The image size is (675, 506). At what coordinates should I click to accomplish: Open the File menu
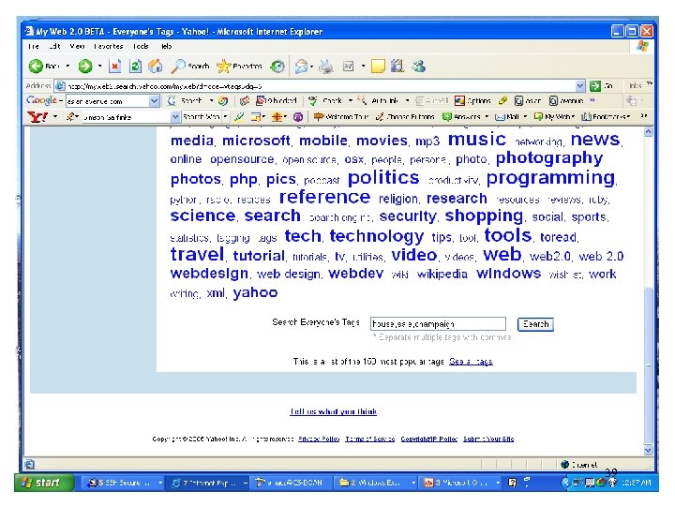[33, 46]
